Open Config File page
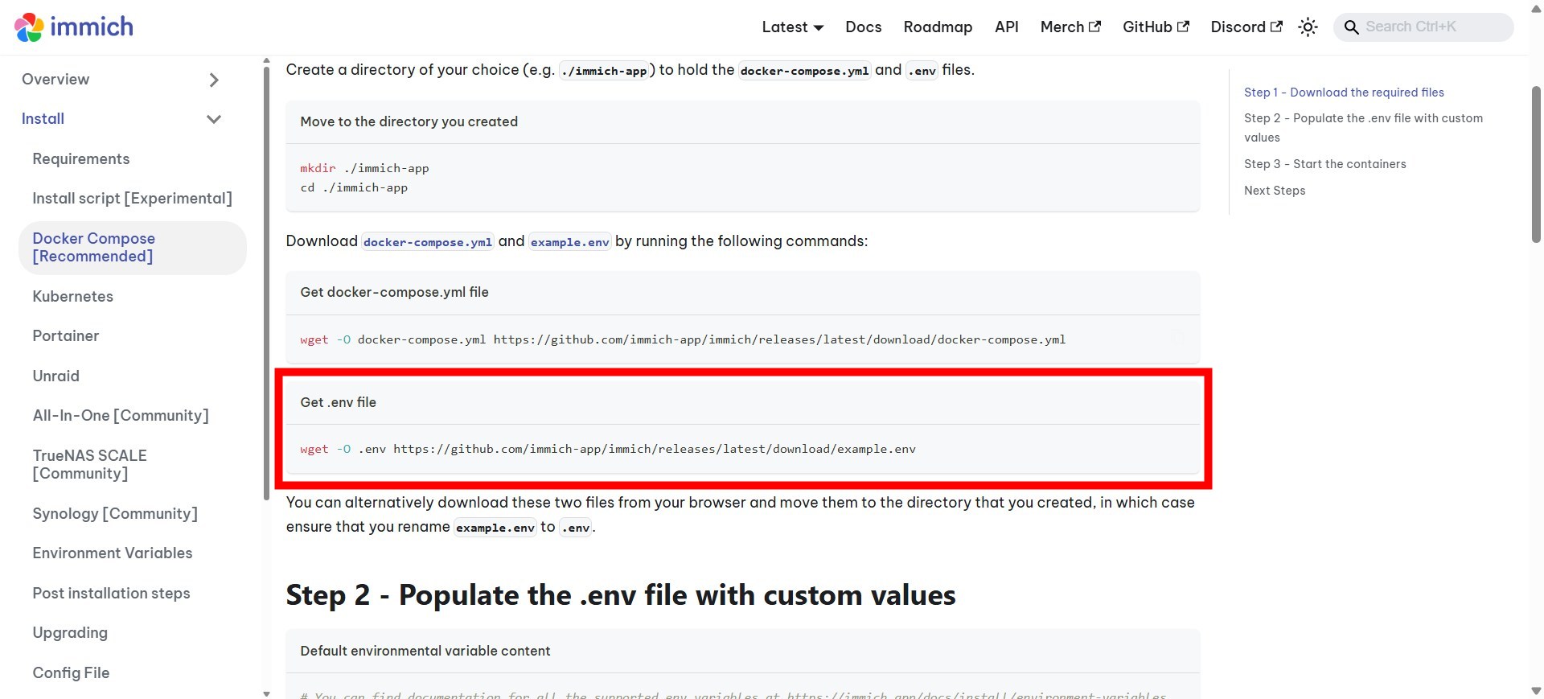The height and width of the screenshot is (699, 1544). click(71, 673)
